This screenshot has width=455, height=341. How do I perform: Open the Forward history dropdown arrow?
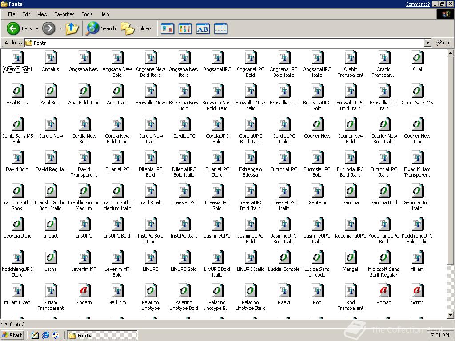click(60, 28)
